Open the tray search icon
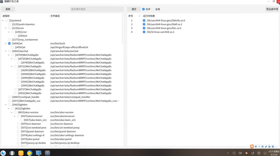Image resolution: width=280 pixels, height=156 pixels. pos(234,153)
